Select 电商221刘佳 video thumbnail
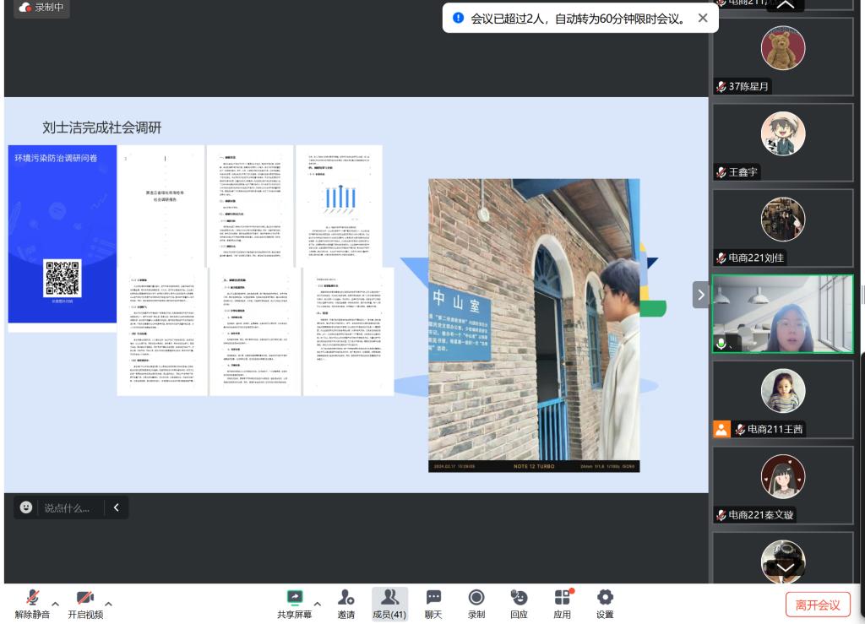Screen dimensions: 865x624 pyautogui.click(x=782, y=227)
